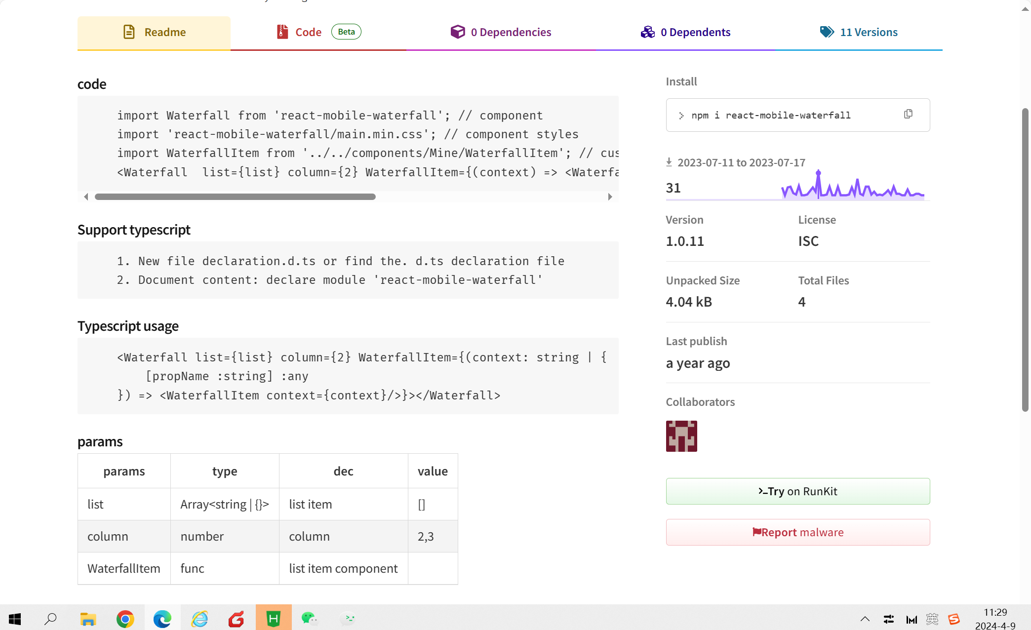Click the 'list item component' cell
1031x630 pixels.
pos(343,568)
